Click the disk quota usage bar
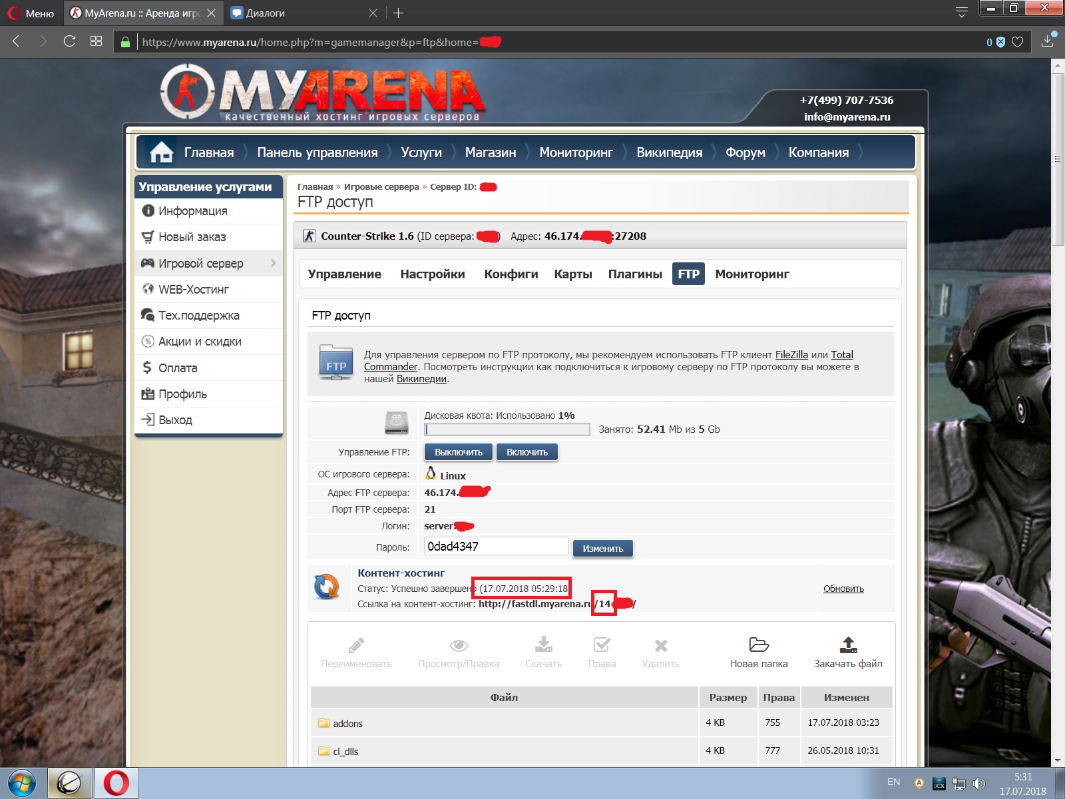This screenshot has width=1065, height=799. tap(507, 429)
